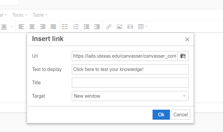Viewport: 223px width, 132px height.
Task: Click the align right icon
Action: [43, 27]
